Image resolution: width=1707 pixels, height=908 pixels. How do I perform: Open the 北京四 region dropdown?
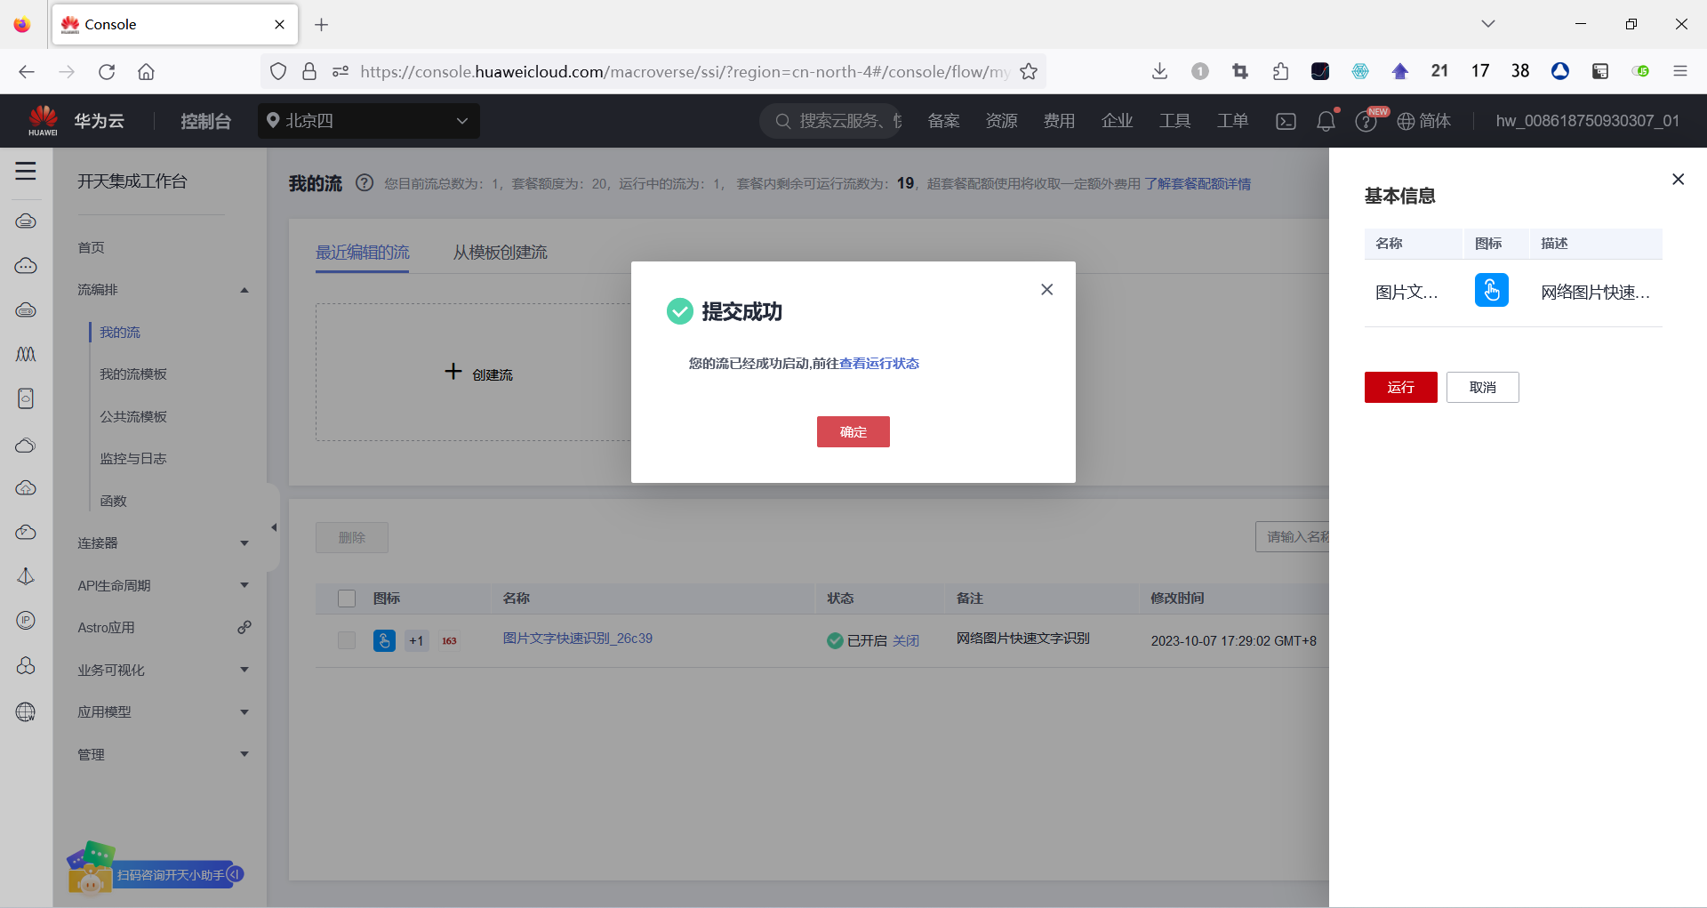point(368,121)
